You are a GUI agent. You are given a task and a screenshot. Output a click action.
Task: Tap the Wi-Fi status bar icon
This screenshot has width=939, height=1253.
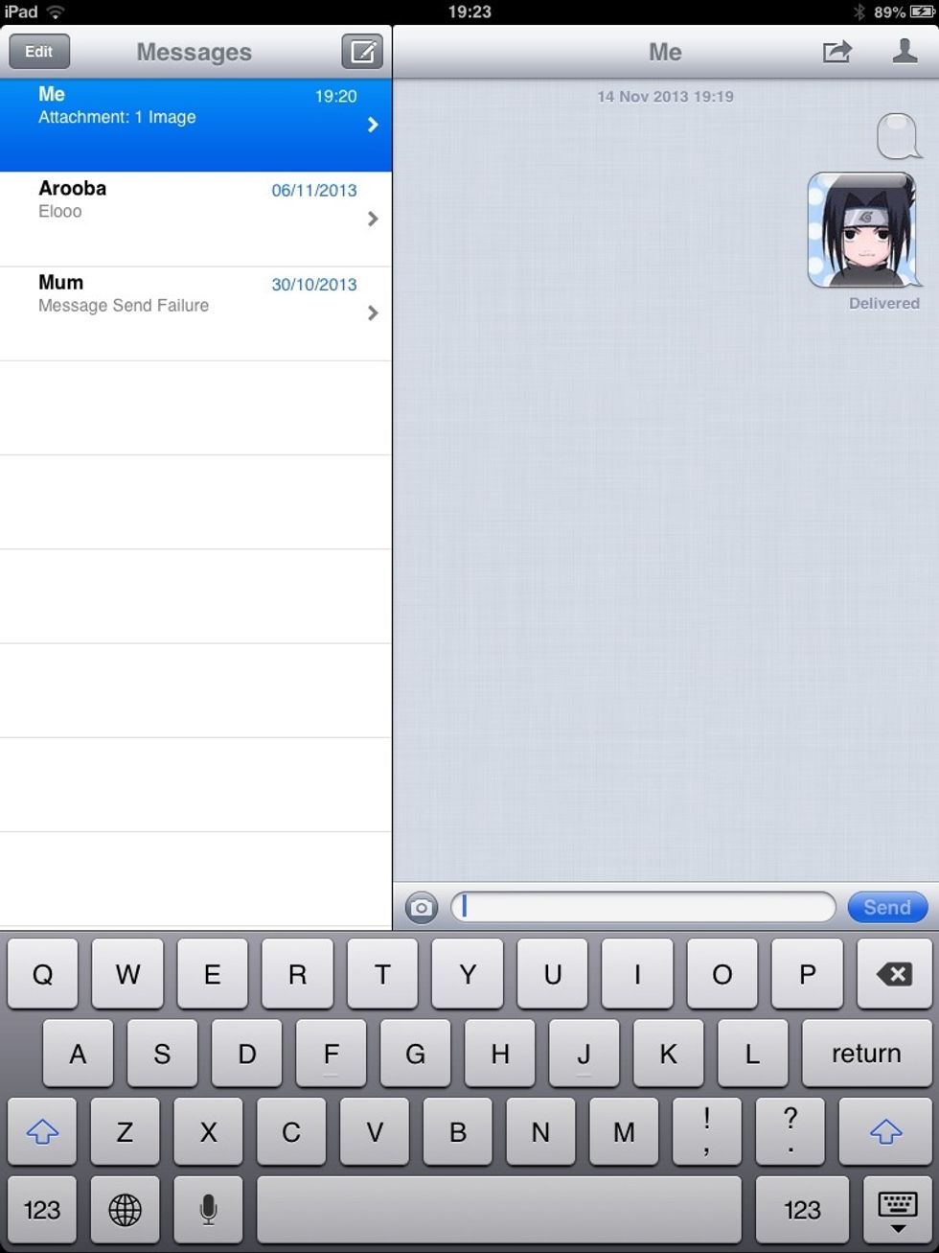(x=56, y=12)
